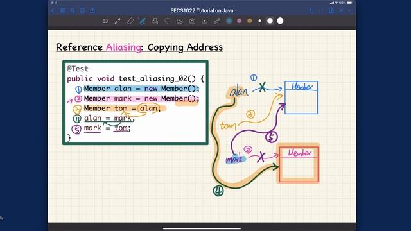Select the Shapes tool
The width and height of the screenshot is (411, 231).
[x=155, y=21]
